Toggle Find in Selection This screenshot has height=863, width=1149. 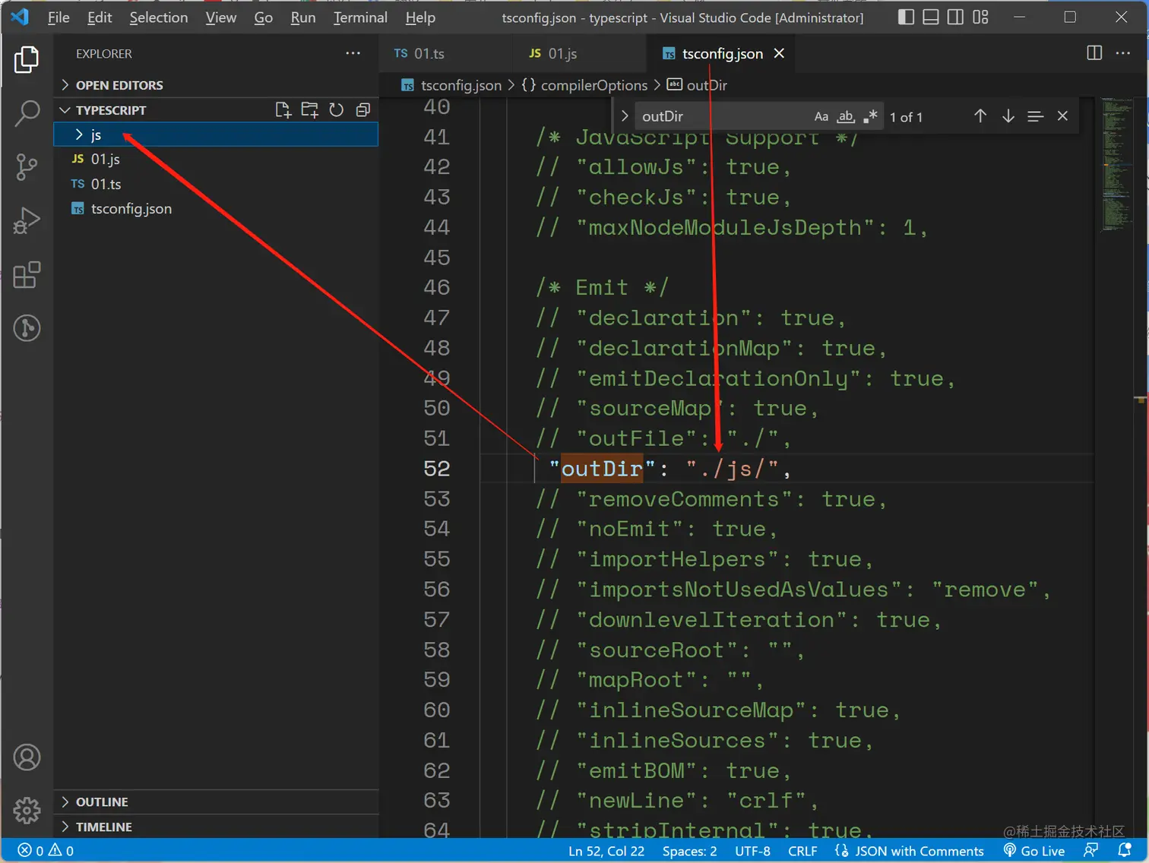pyautogui.click(x=1035, y=116)
